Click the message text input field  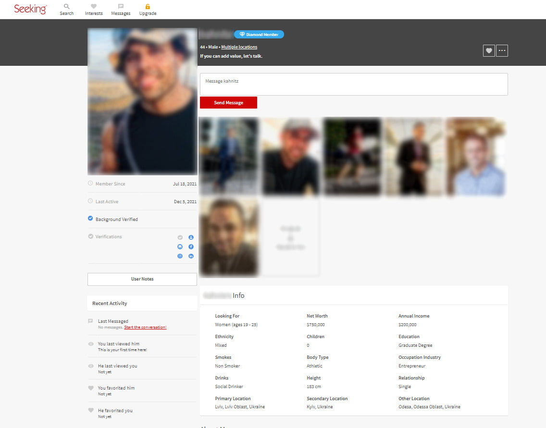coord(353,84)
